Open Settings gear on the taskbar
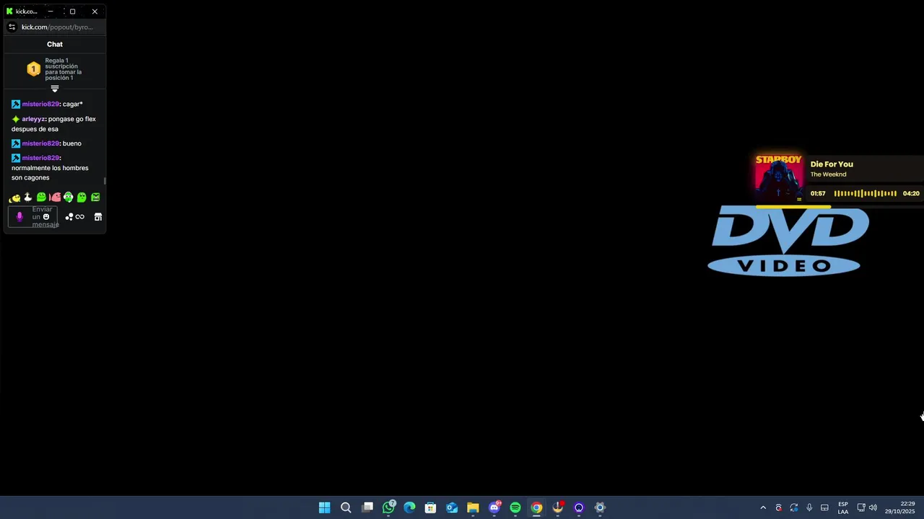Viewport: 924px width, 519px height. point(600,507)
